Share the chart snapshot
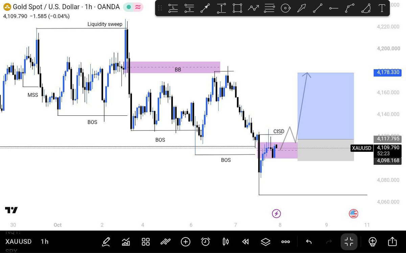406x253 pixels. [x=392, y=242]
